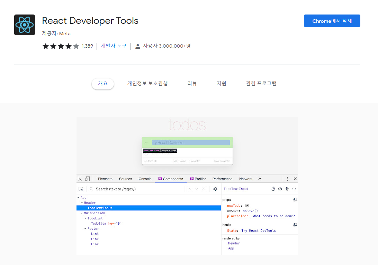Open the 리뷰 tab

click(x=192, y=84)
